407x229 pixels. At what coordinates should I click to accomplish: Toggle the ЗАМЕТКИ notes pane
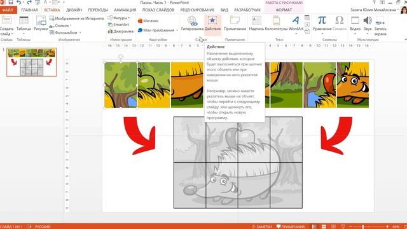point(261,226)
